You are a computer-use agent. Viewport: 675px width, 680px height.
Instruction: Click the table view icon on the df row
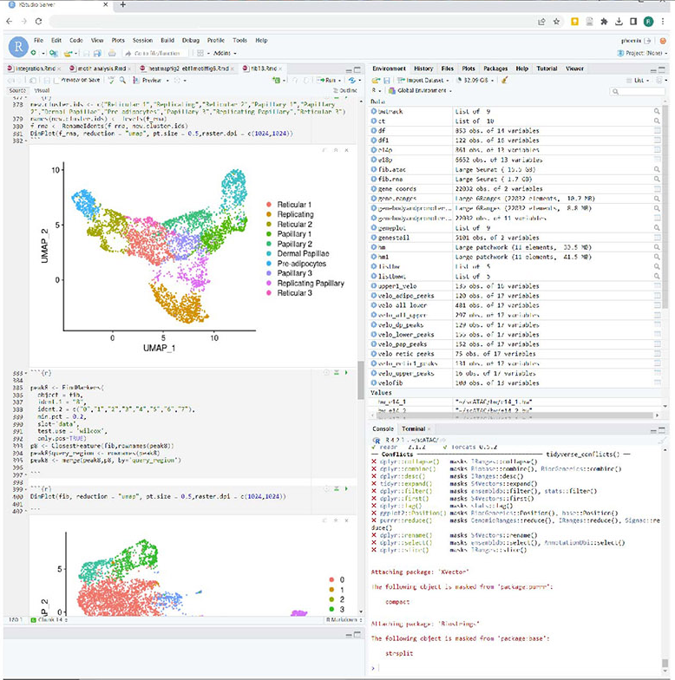tap(658, 130)
